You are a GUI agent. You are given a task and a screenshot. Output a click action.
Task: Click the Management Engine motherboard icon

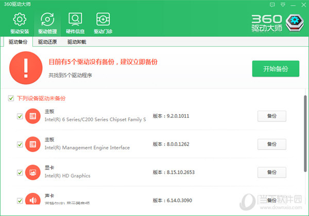point(33,144)
